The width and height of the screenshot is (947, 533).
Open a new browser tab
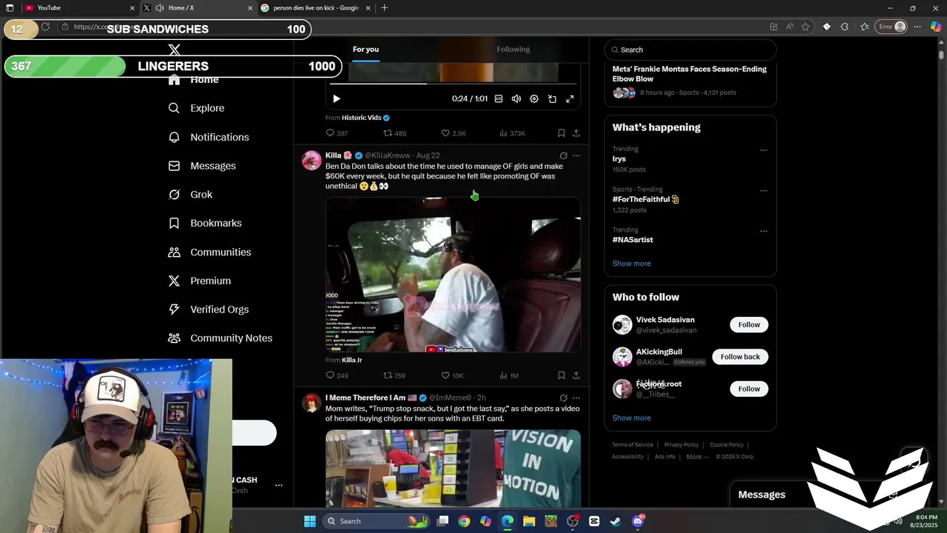pos(384,8)
